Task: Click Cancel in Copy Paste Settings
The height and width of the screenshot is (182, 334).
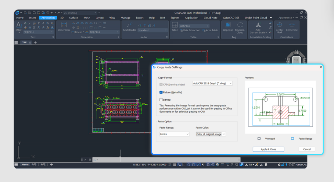Action: coord(307,149)
